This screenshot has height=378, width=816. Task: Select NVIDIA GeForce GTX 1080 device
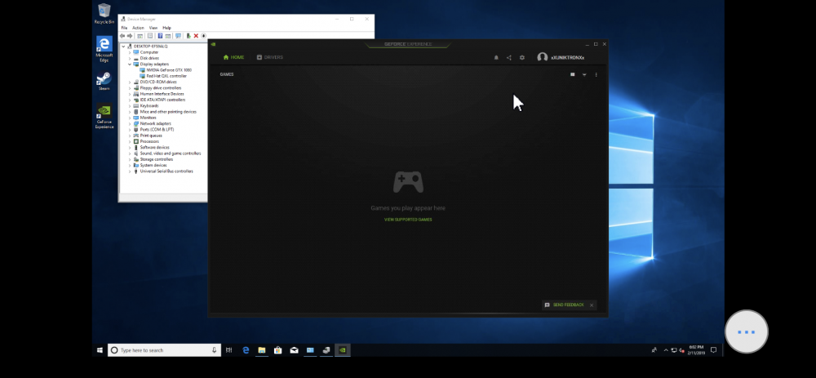(169, 69)
